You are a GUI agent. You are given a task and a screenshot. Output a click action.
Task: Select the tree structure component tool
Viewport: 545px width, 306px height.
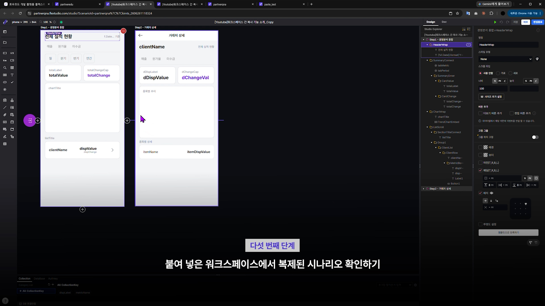click(12, 137)
